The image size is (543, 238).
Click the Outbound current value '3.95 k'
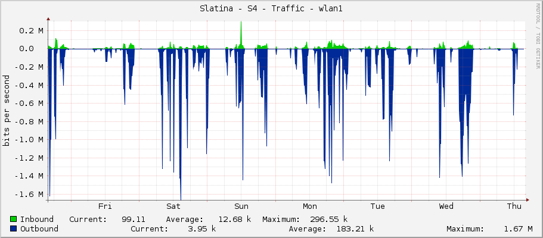click(201, 228)
